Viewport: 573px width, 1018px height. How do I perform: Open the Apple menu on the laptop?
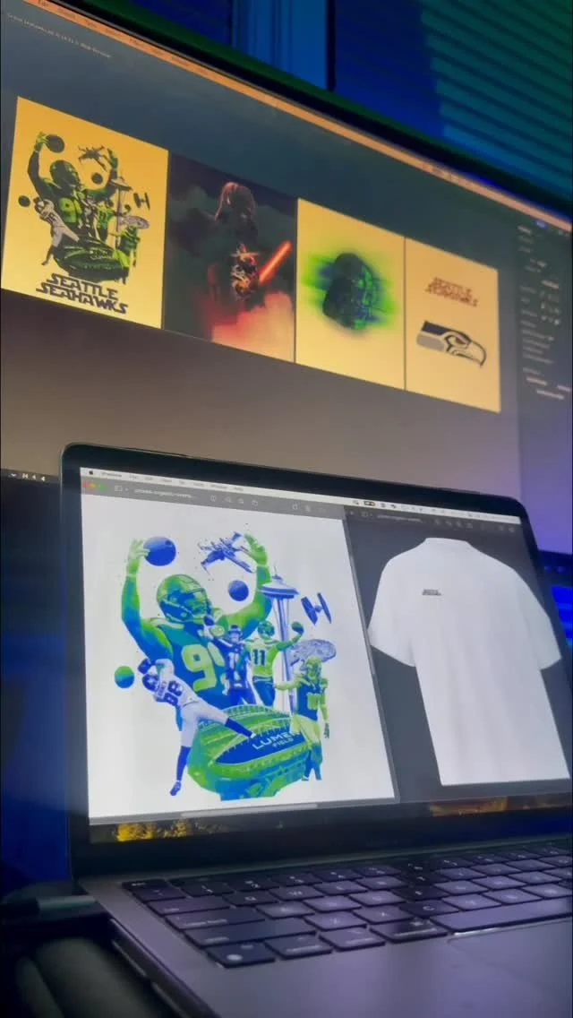(90, 472)
